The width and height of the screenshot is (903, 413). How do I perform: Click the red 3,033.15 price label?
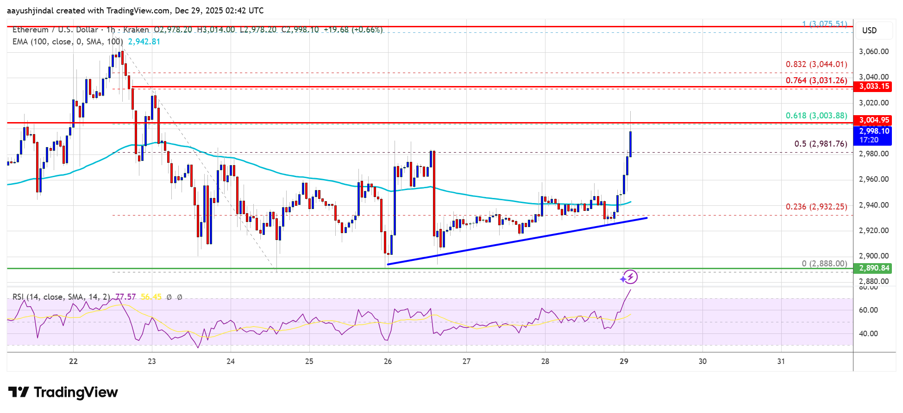coord(874,86)
